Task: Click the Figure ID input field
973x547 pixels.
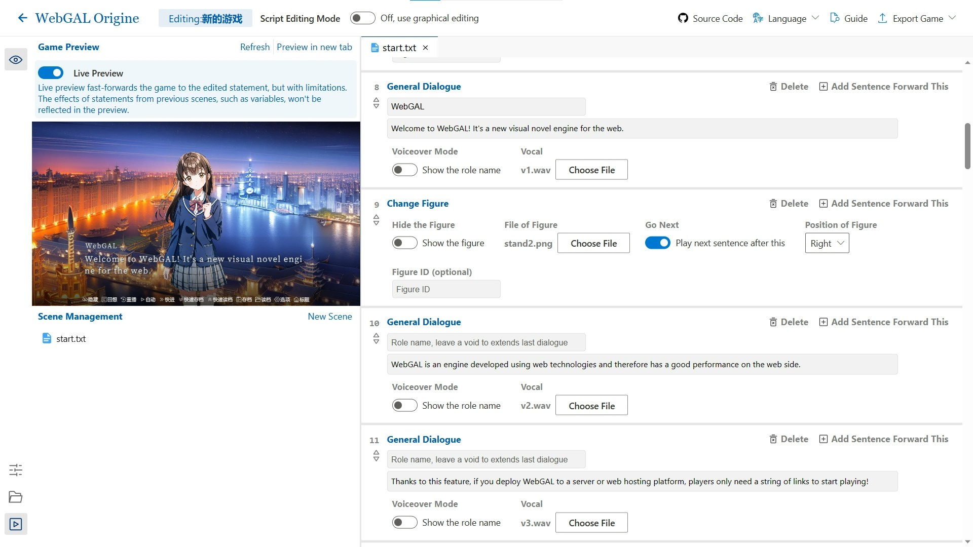Action: pyautogui.click(x=446, y=289)
